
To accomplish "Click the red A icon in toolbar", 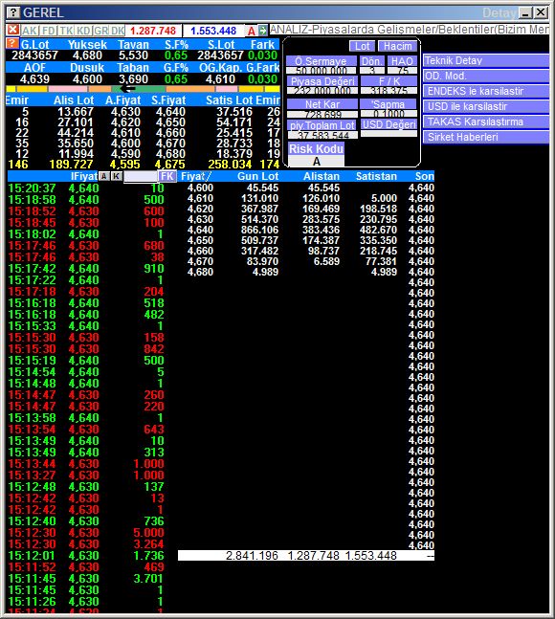I will [x=252, y=31].
